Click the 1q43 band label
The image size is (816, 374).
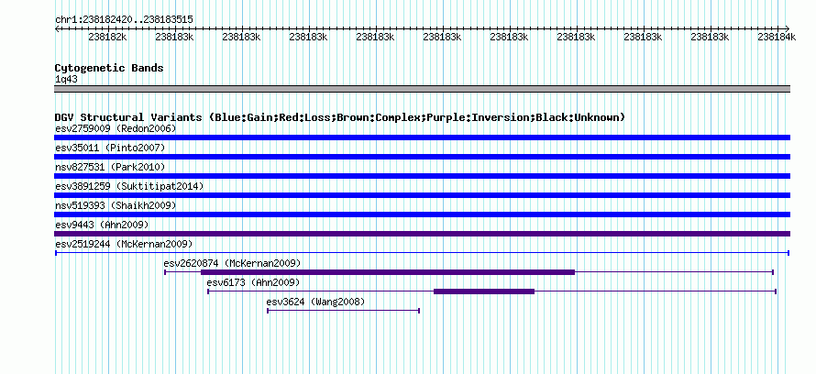pyautogui.click(x=67, y=80)
